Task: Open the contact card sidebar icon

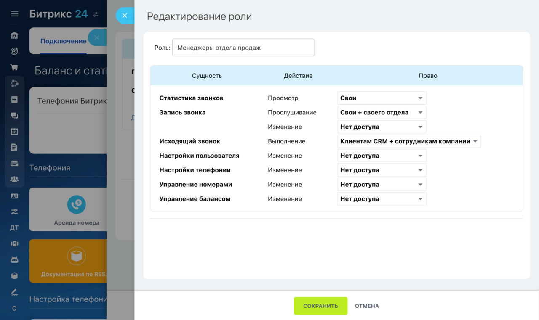Action: (x=14, y=196)
